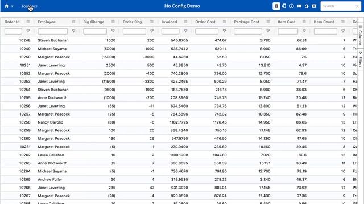Screen dimensions: 364x204
Task: Sort by the Invoiced column header
Action: click(x=169, y=22)
